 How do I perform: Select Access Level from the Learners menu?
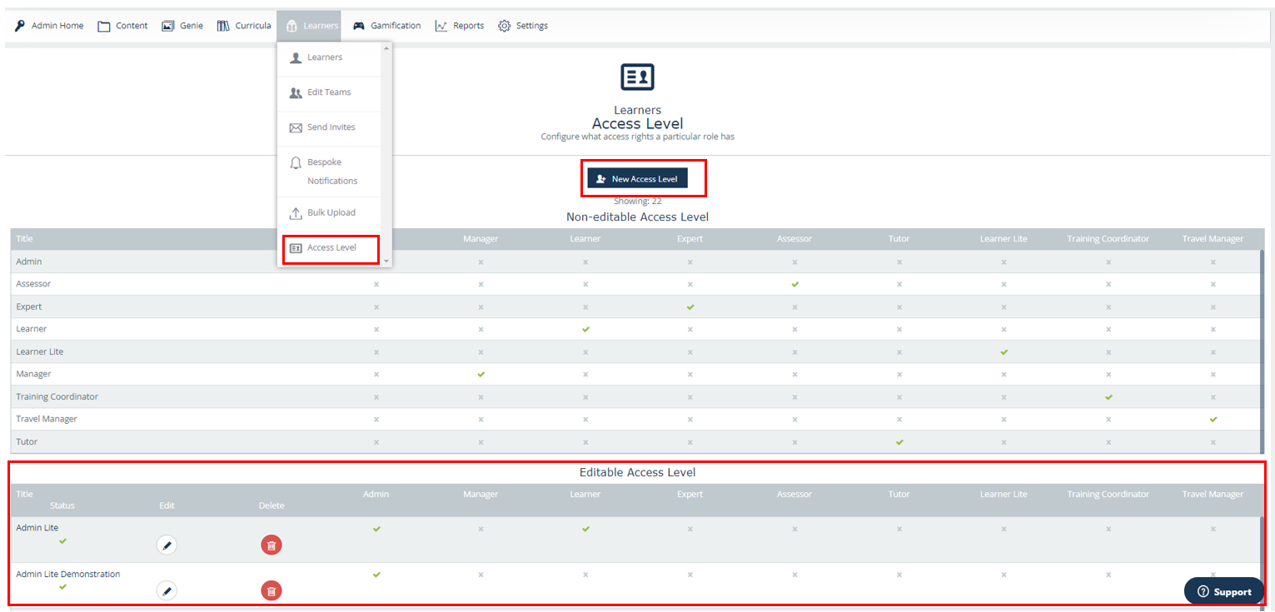tap(331, 248)
